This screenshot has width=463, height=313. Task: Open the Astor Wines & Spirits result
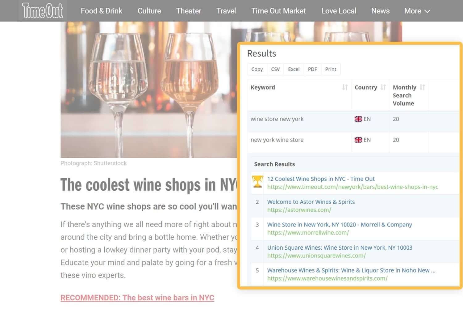tap(311, 202)
